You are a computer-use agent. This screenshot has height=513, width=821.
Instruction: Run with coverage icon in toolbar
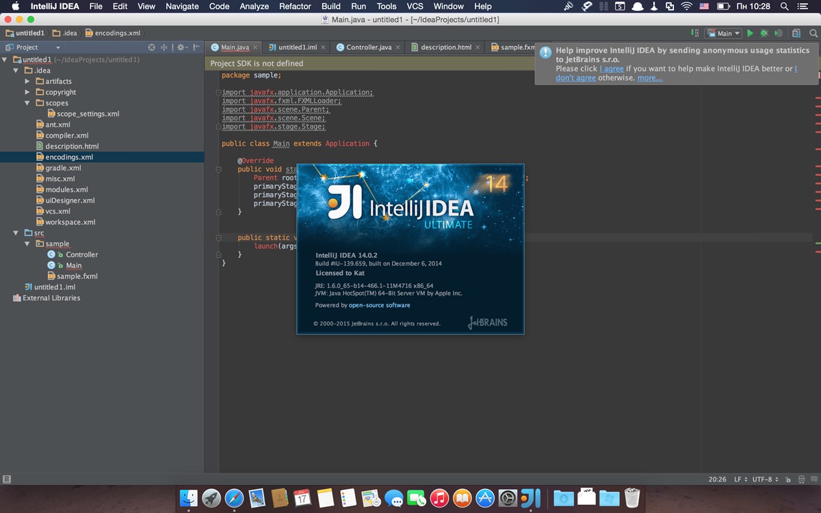778,33
